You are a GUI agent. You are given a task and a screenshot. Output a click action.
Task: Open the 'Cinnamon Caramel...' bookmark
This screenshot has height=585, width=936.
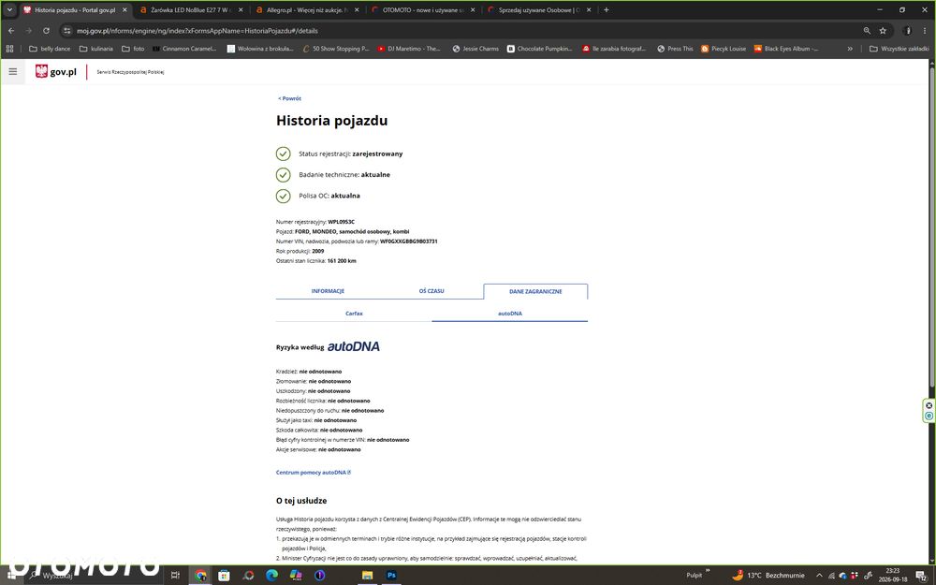coord(183,49)
